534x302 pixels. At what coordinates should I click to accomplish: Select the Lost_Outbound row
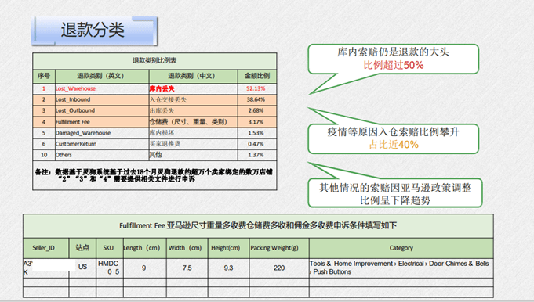[x=154, y=111]
